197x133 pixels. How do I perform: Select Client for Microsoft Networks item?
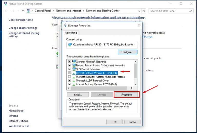[91, 62]
